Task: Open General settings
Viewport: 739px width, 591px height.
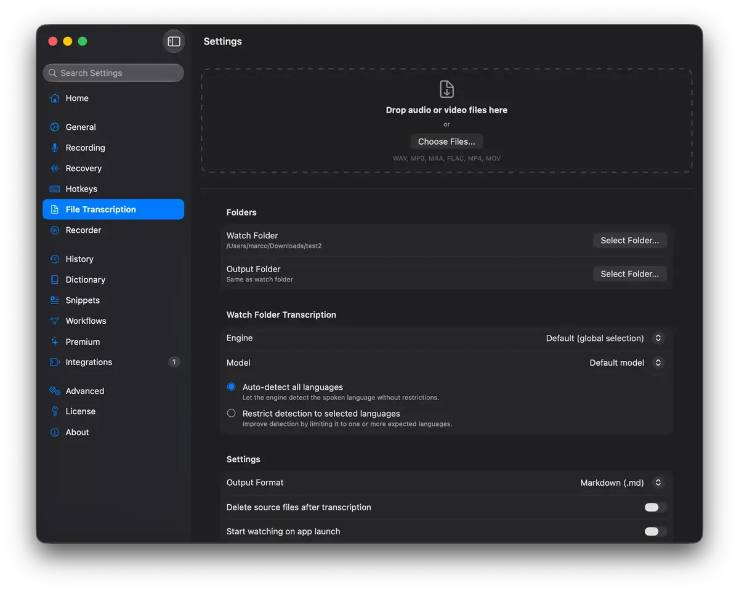Action: tap(113, 127)
